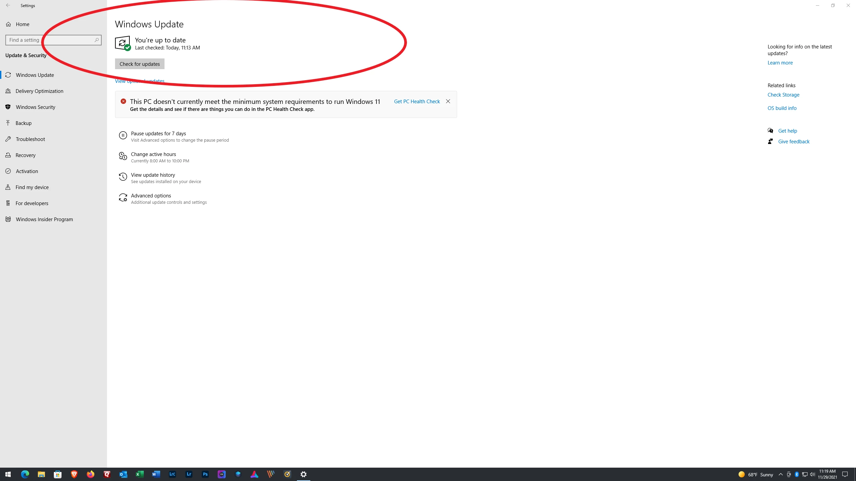
Task: Click the Advanced options gear-refresh icon
Action: (123, 198)
